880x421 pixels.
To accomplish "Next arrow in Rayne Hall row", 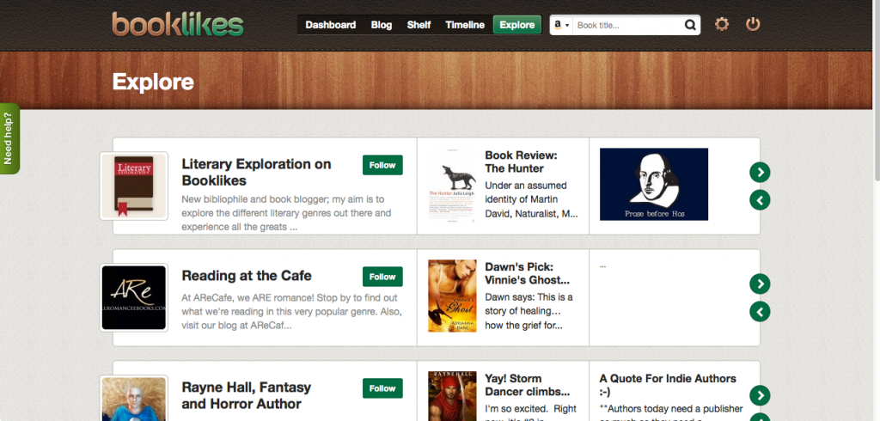I will tap(760, 395).
